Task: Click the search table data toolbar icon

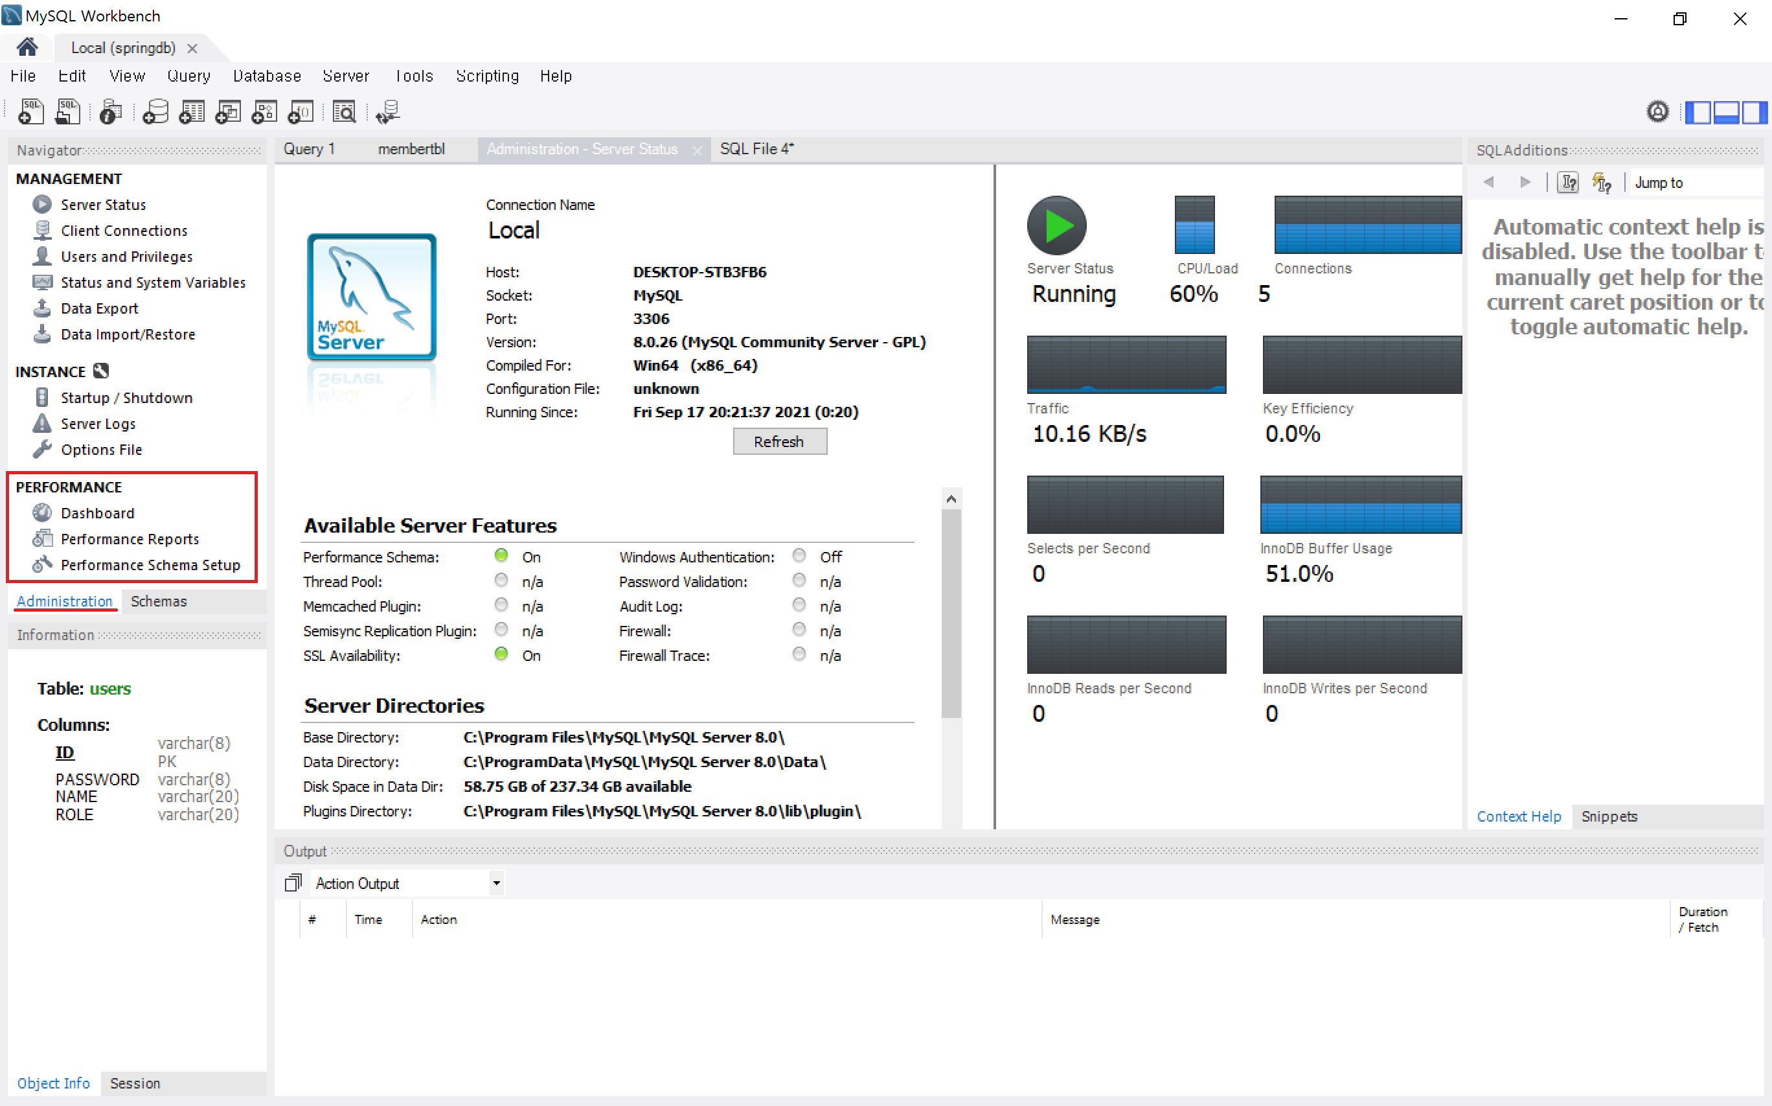Action: pos(343,112)
